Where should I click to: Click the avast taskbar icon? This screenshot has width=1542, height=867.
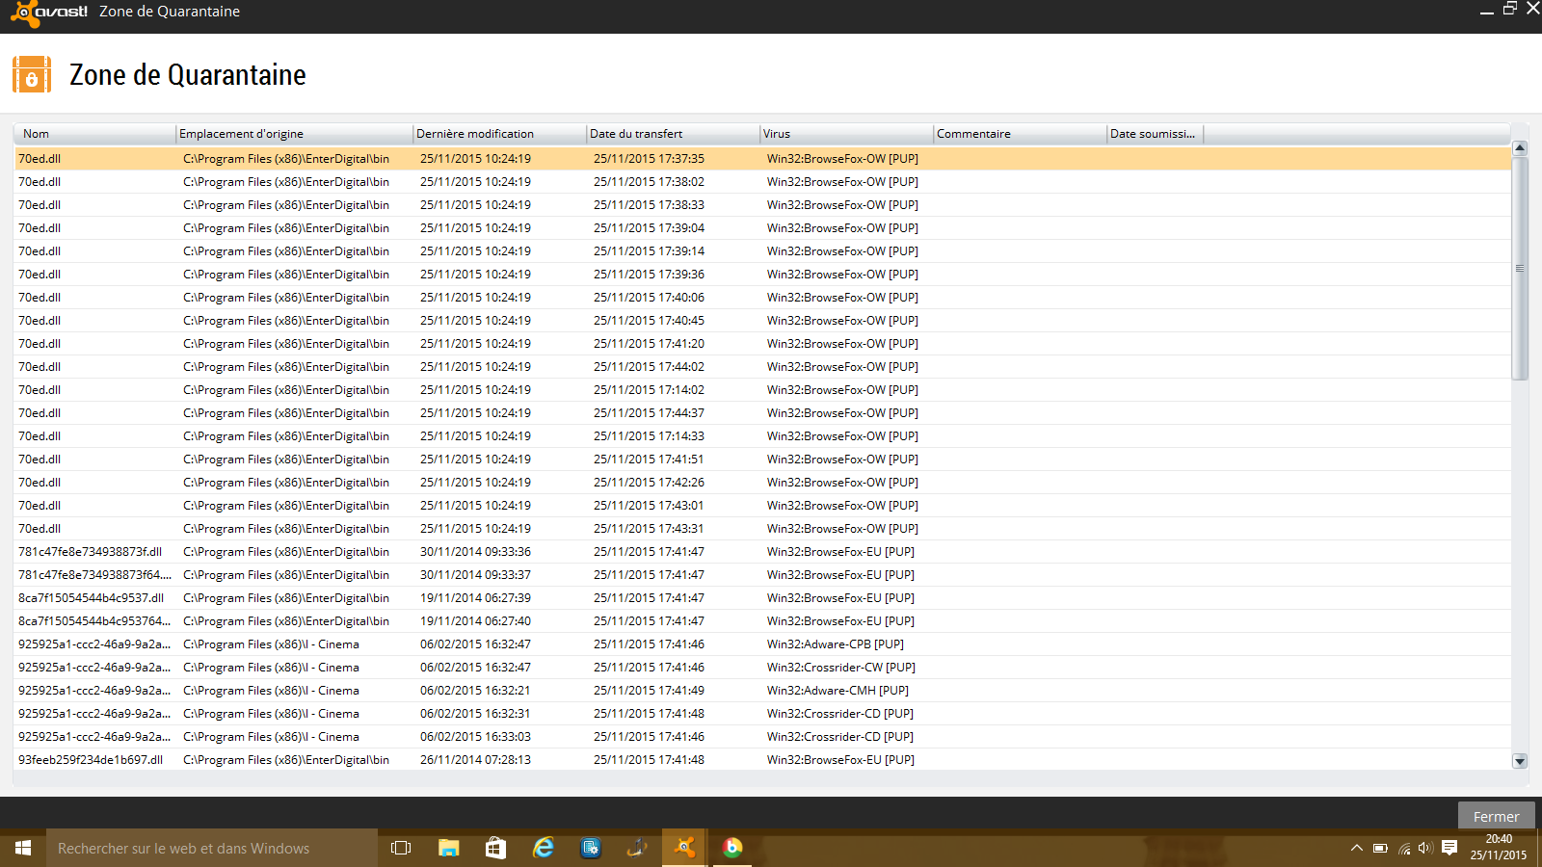tap(685, 848)
